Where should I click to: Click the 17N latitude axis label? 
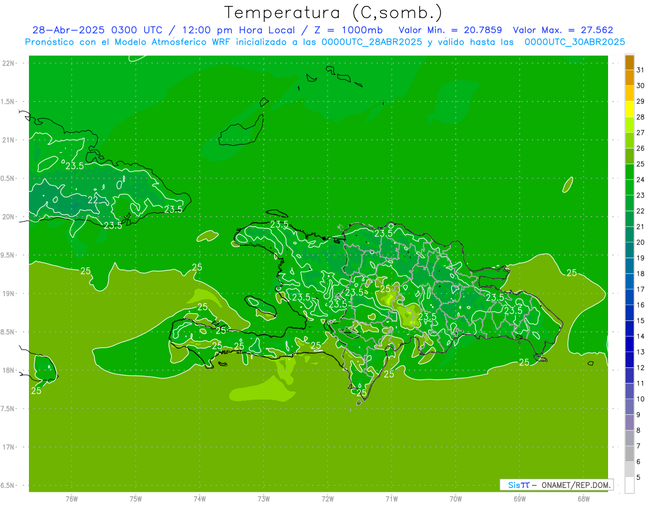[x=9, y=448]
